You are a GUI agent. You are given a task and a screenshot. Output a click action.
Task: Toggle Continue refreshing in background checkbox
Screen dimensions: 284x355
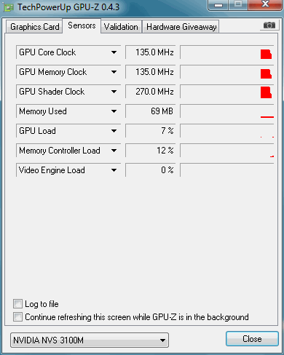tap(17, 316)
